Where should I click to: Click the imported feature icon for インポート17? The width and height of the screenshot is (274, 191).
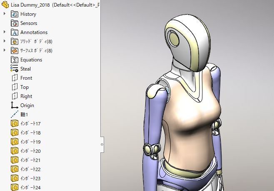15,123
